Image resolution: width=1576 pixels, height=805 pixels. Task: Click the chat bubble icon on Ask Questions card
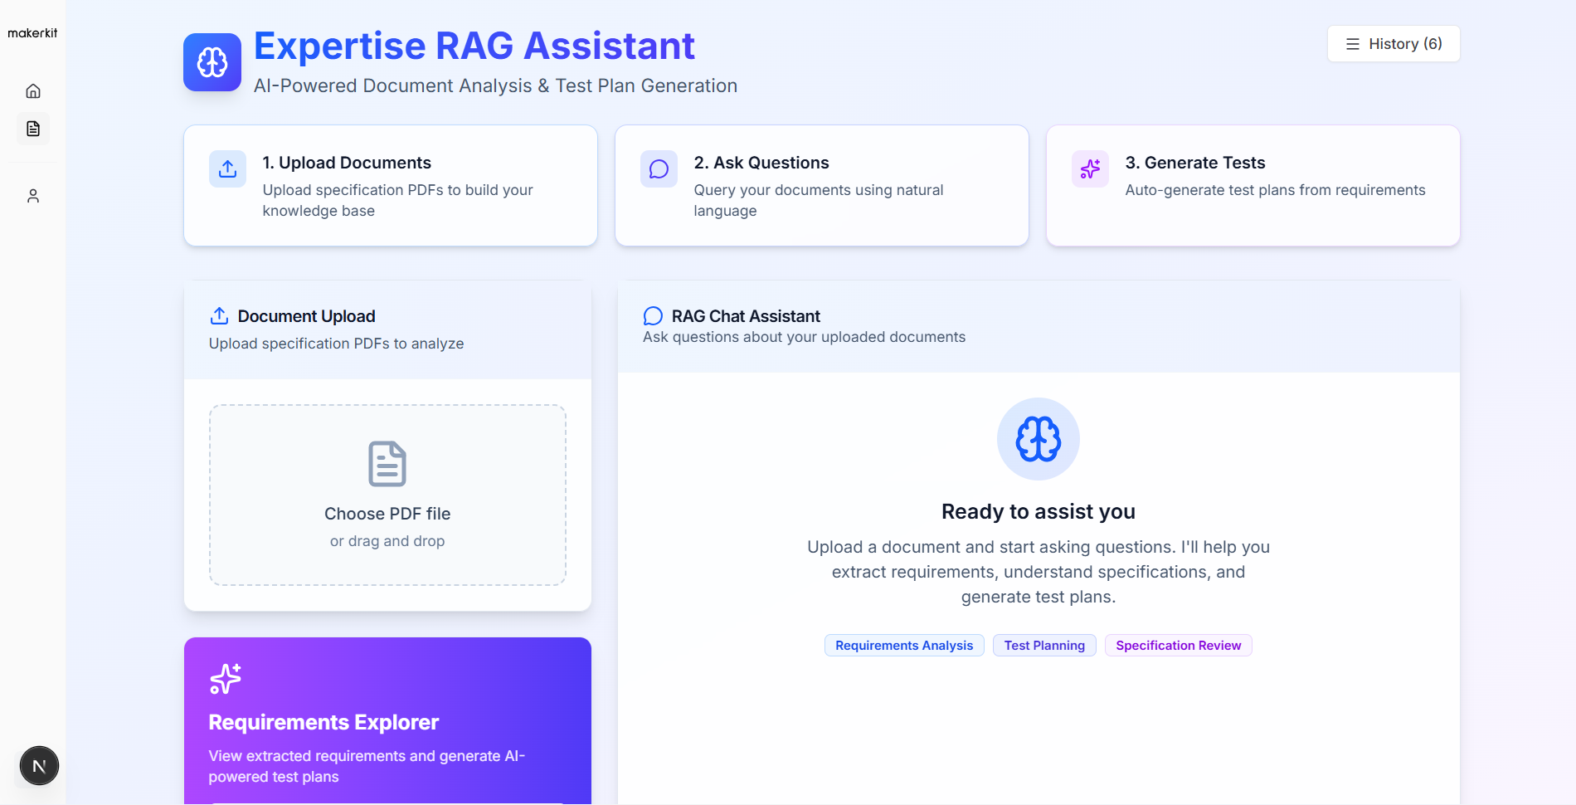click(659, 168)
